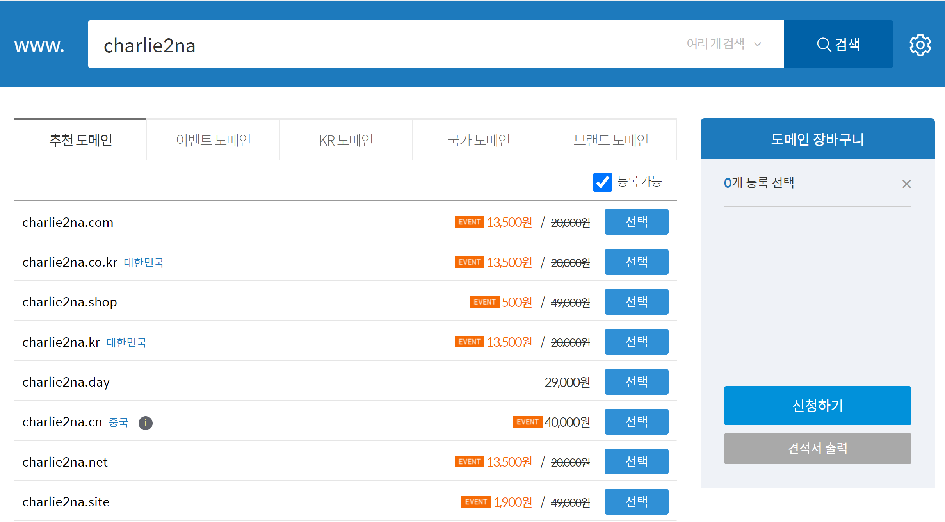The width and height of the screenshot is (945, 522).
Task: Close the domain cart selection with X
Action: click(x=906, y=184)
